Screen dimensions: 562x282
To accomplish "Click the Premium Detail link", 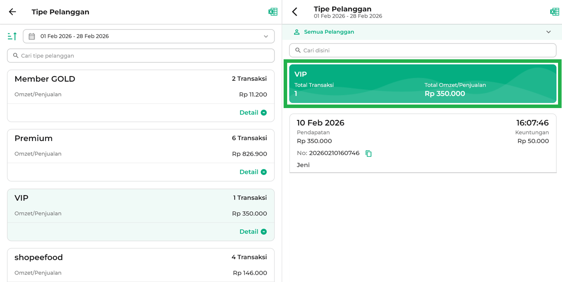I will point(249,172).
